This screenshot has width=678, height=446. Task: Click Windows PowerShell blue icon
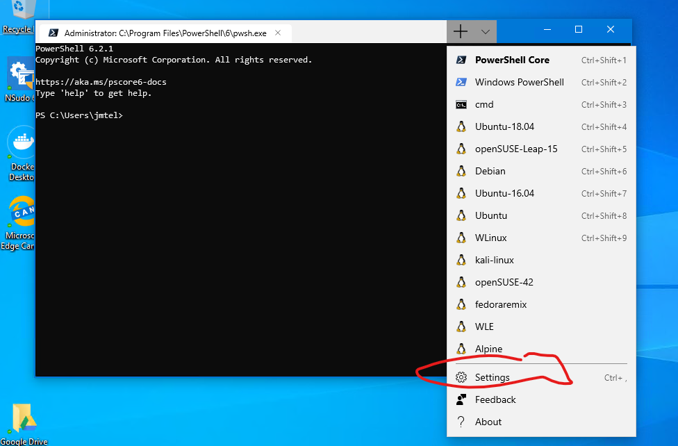[461, 82]
